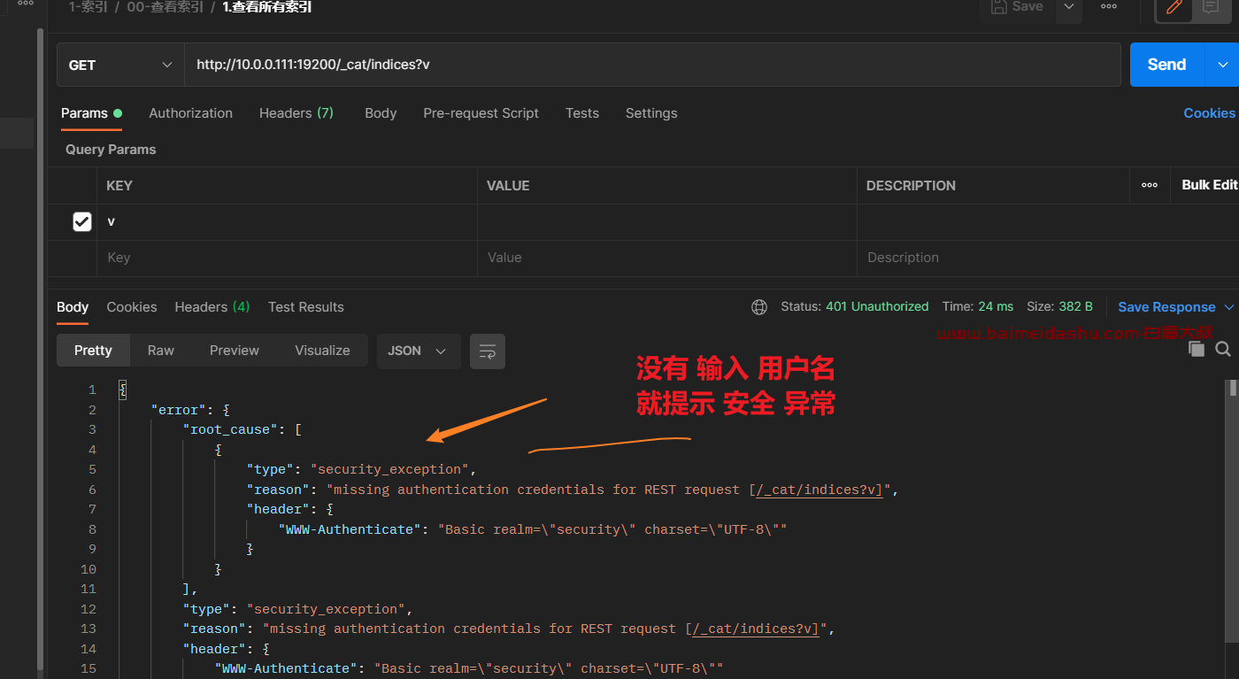The width and height of the screenshot is (1239, 679).
Task: Click the /_cat/indices?v link on line 13
Action: [x=756, y=629]
